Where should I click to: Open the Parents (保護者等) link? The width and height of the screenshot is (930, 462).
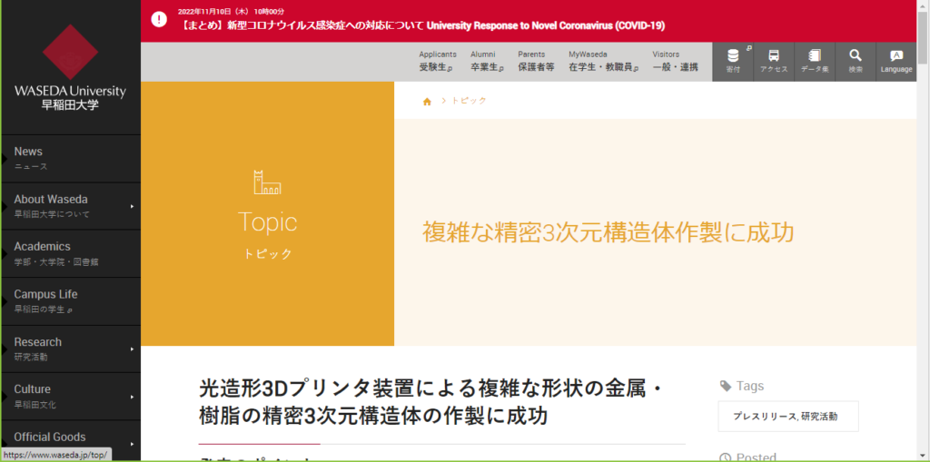point(536,61)
